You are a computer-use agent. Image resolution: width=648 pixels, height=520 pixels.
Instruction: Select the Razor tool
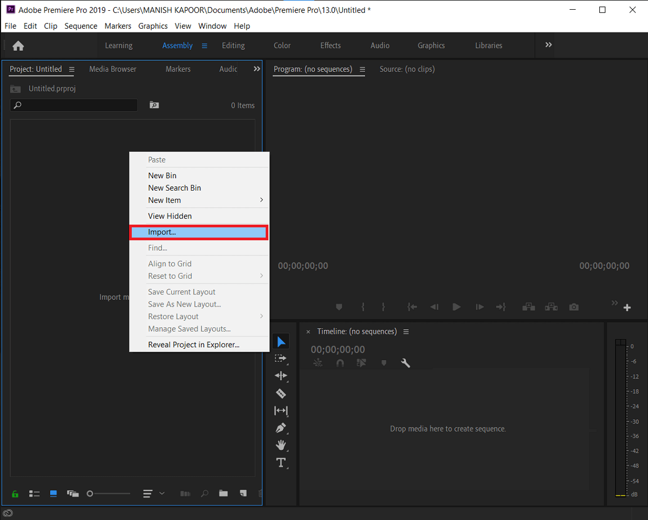point(281,393)
